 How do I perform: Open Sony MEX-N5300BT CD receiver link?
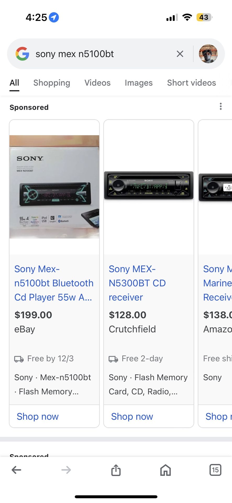pyautogui.click(x=137, y=283)
